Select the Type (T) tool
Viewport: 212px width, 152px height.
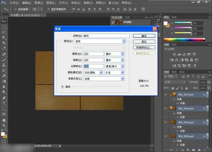click(x=4, y=103)
